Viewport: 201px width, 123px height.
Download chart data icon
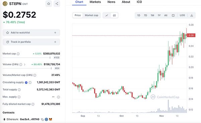click(192, 15)
